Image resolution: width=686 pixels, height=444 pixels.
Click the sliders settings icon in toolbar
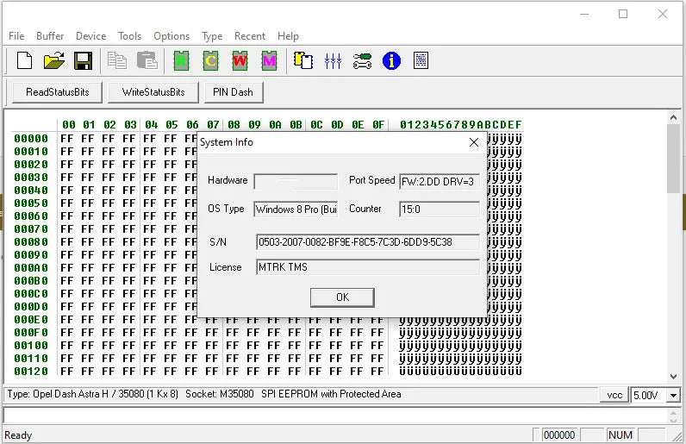(333, 60)
